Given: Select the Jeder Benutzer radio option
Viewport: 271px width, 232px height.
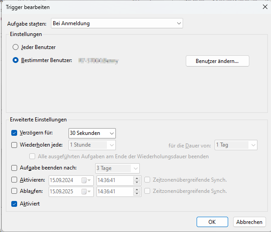Looking at the screenshot, I should click(x=16, y=47).
